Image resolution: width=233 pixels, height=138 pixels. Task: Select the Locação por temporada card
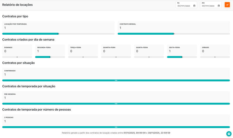[x=58, y=26]
